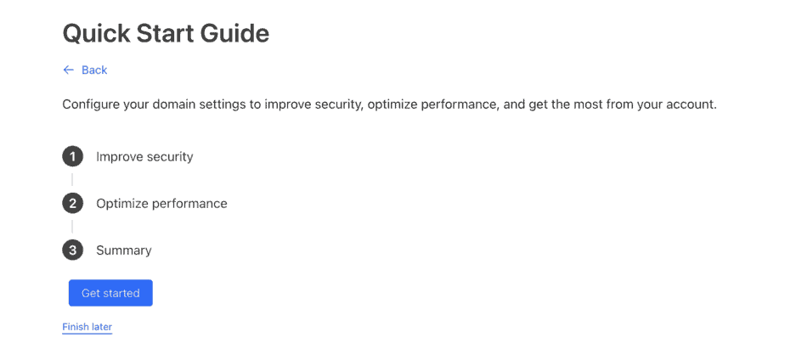Go back using the Back link text
This screenshot has width=785, height=360.
[x=94, y=70]
